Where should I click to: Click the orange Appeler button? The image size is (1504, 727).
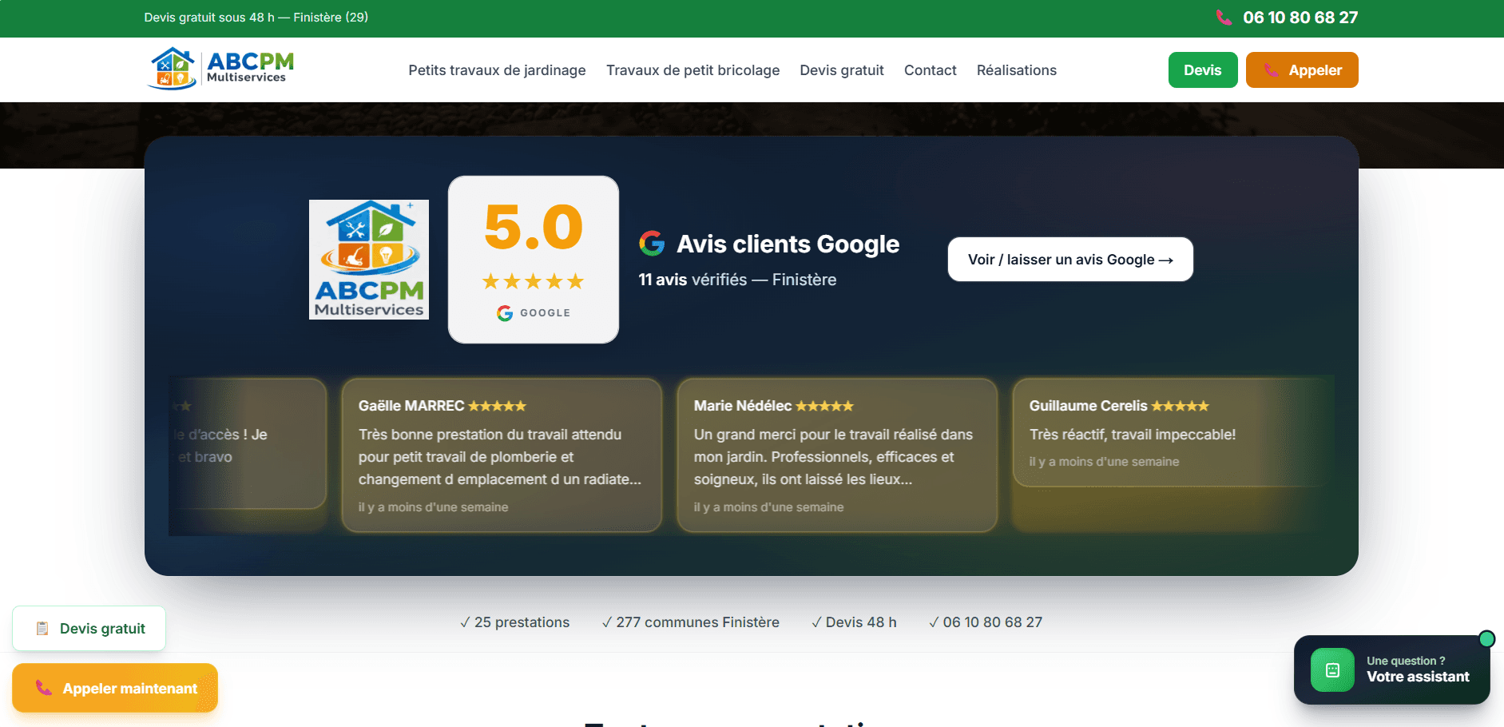click(1302, 70)
